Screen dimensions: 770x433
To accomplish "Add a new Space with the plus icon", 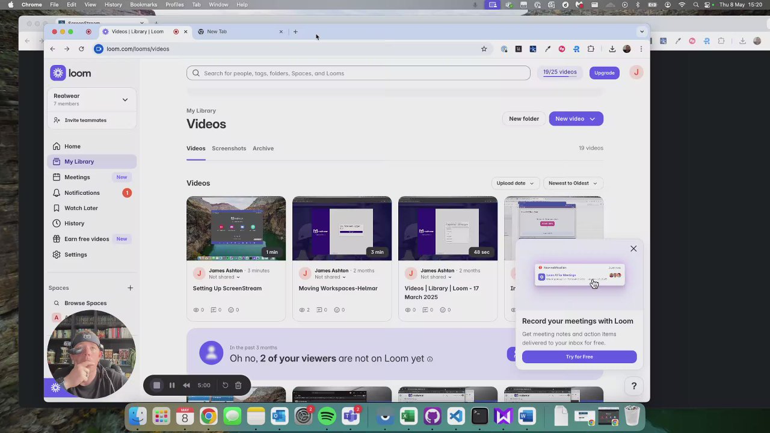I will click(x=130, y=288).
